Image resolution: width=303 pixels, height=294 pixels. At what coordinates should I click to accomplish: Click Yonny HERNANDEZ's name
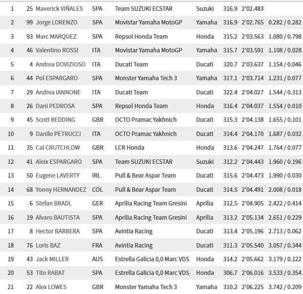click(61, 189)
